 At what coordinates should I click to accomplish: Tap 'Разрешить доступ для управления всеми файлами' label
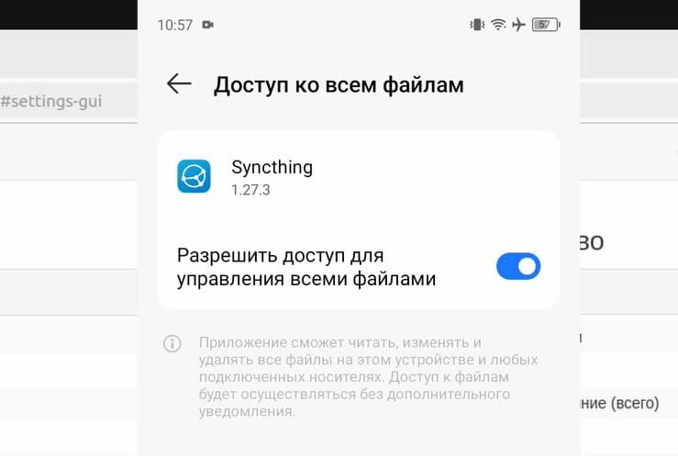[306, 267]
